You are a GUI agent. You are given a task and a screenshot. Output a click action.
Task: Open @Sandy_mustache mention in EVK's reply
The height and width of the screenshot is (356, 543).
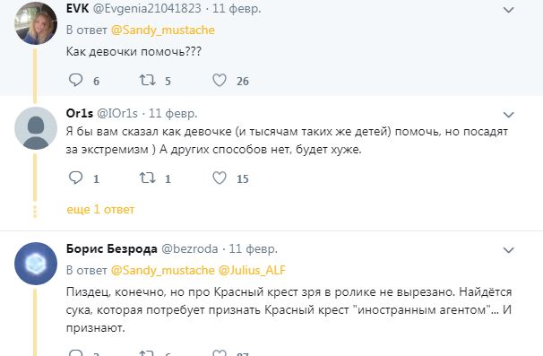click(x=163, y=30)
